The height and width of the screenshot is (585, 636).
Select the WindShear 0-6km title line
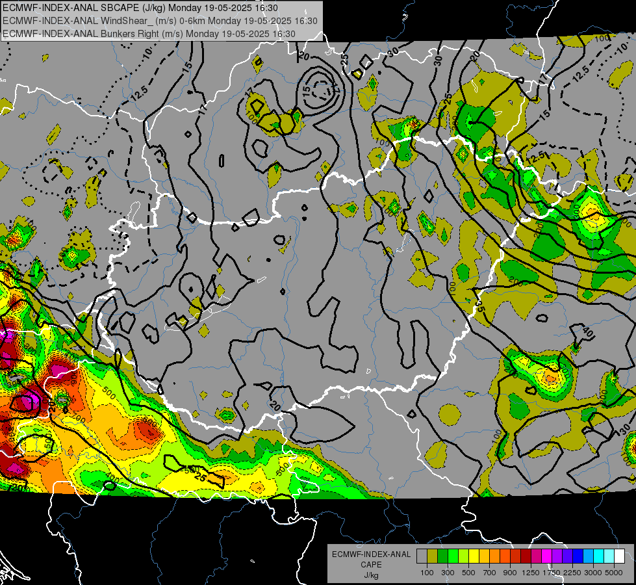point(160,21)
